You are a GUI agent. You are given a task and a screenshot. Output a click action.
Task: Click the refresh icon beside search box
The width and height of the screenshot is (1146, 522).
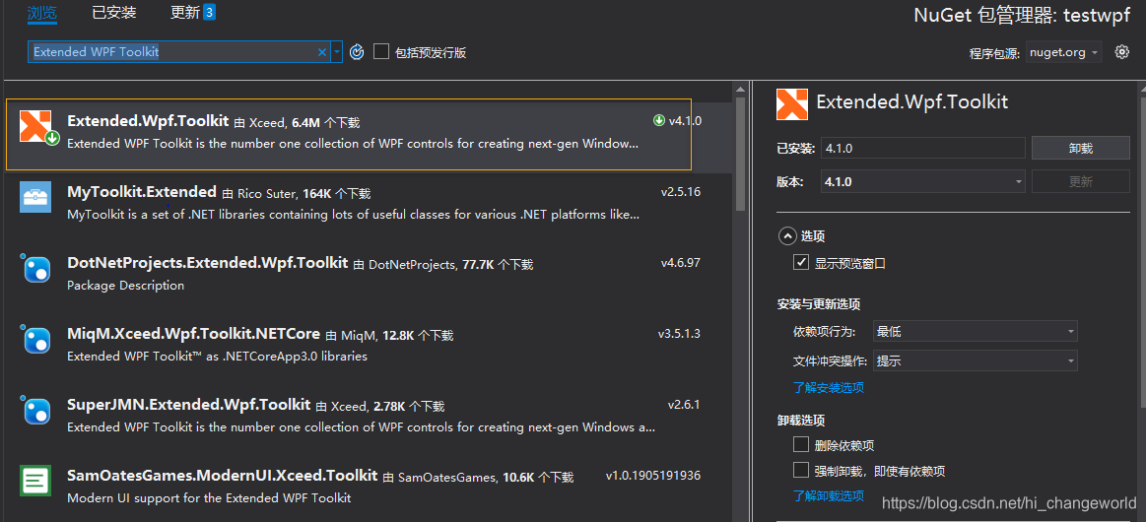point(357,52)
